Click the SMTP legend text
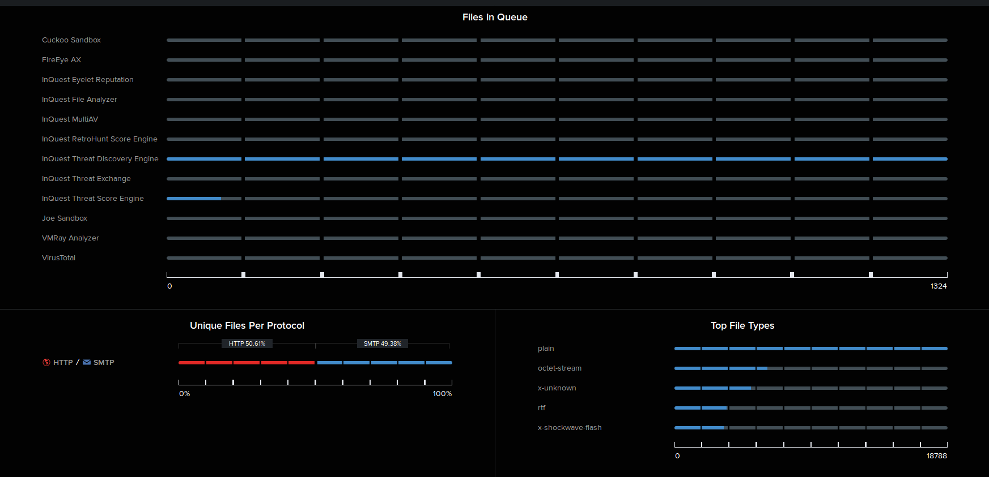989x477 pixels. [104, 363]
